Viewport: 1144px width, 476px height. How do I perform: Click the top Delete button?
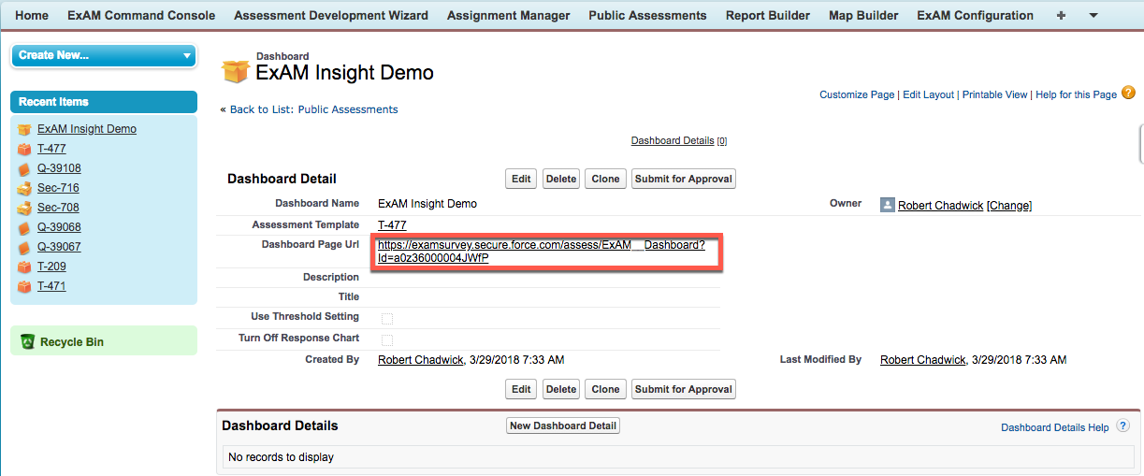coord(561,179)
